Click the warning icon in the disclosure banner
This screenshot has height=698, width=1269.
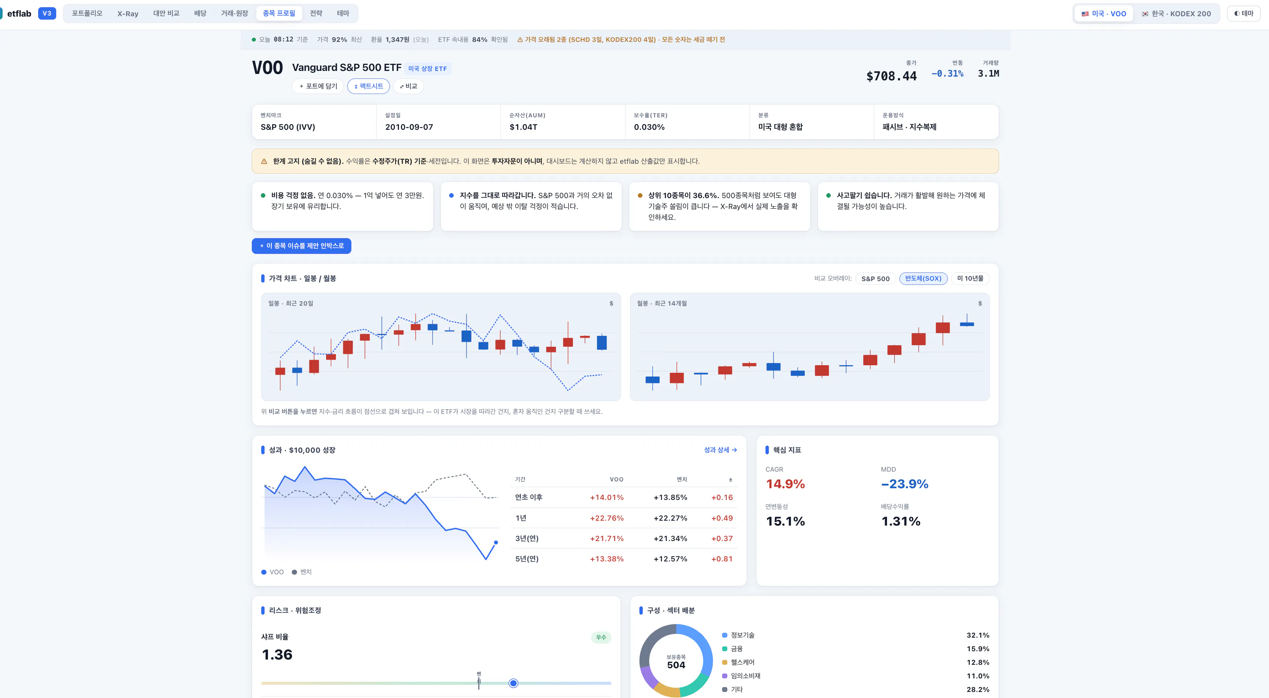[264, 161]
